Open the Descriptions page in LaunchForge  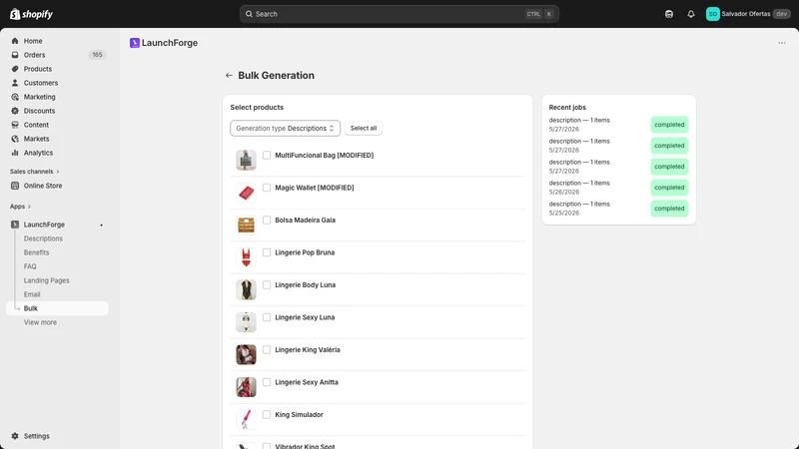coord(43,238)
